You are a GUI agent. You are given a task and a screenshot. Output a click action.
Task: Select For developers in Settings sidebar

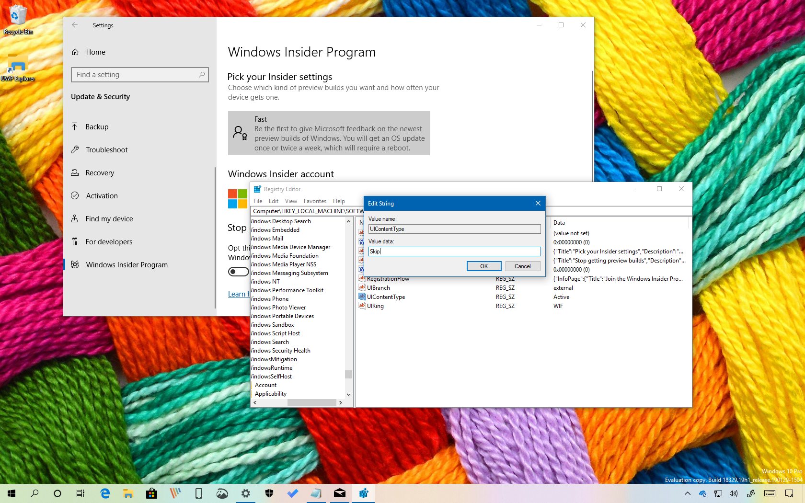pyautogui.click(x=109, y=242)
